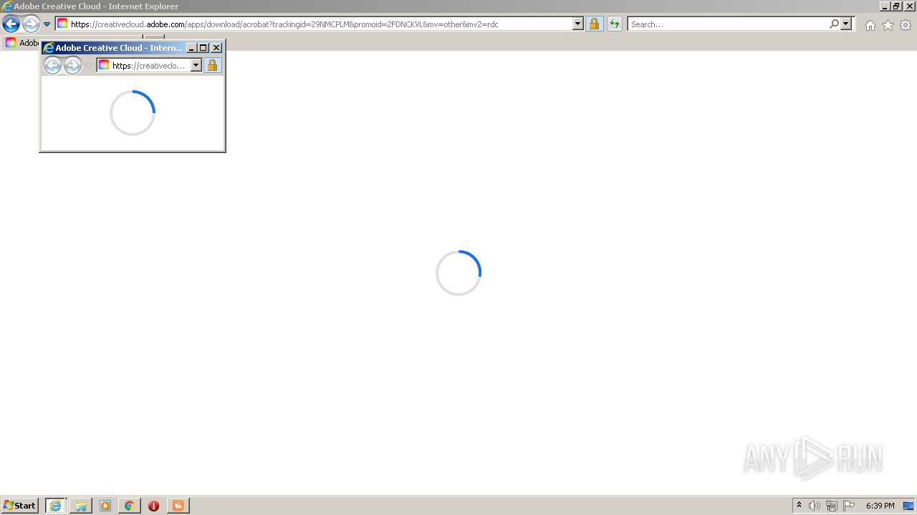The width and height of the screenshot is (917, 515).
Task: Select the Adobe tab in main window
Action: point(21,43)
